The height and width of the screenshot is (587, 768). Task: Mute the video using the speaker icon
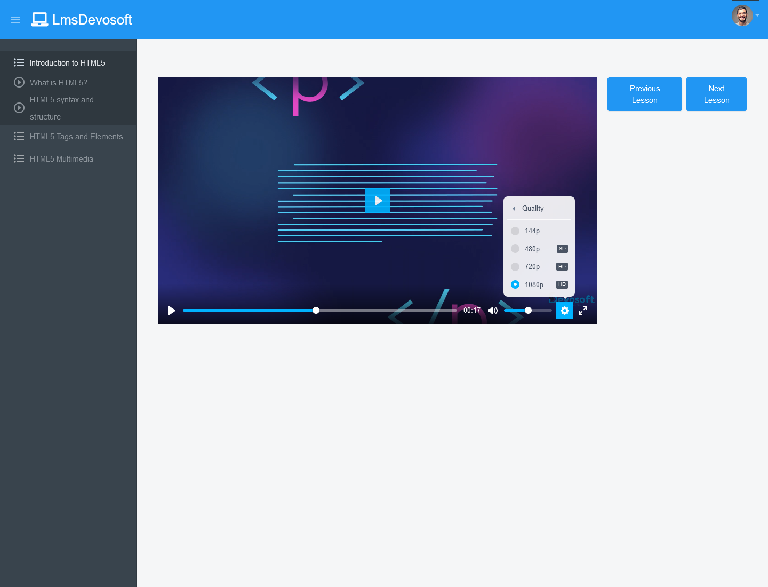(493, 311)
